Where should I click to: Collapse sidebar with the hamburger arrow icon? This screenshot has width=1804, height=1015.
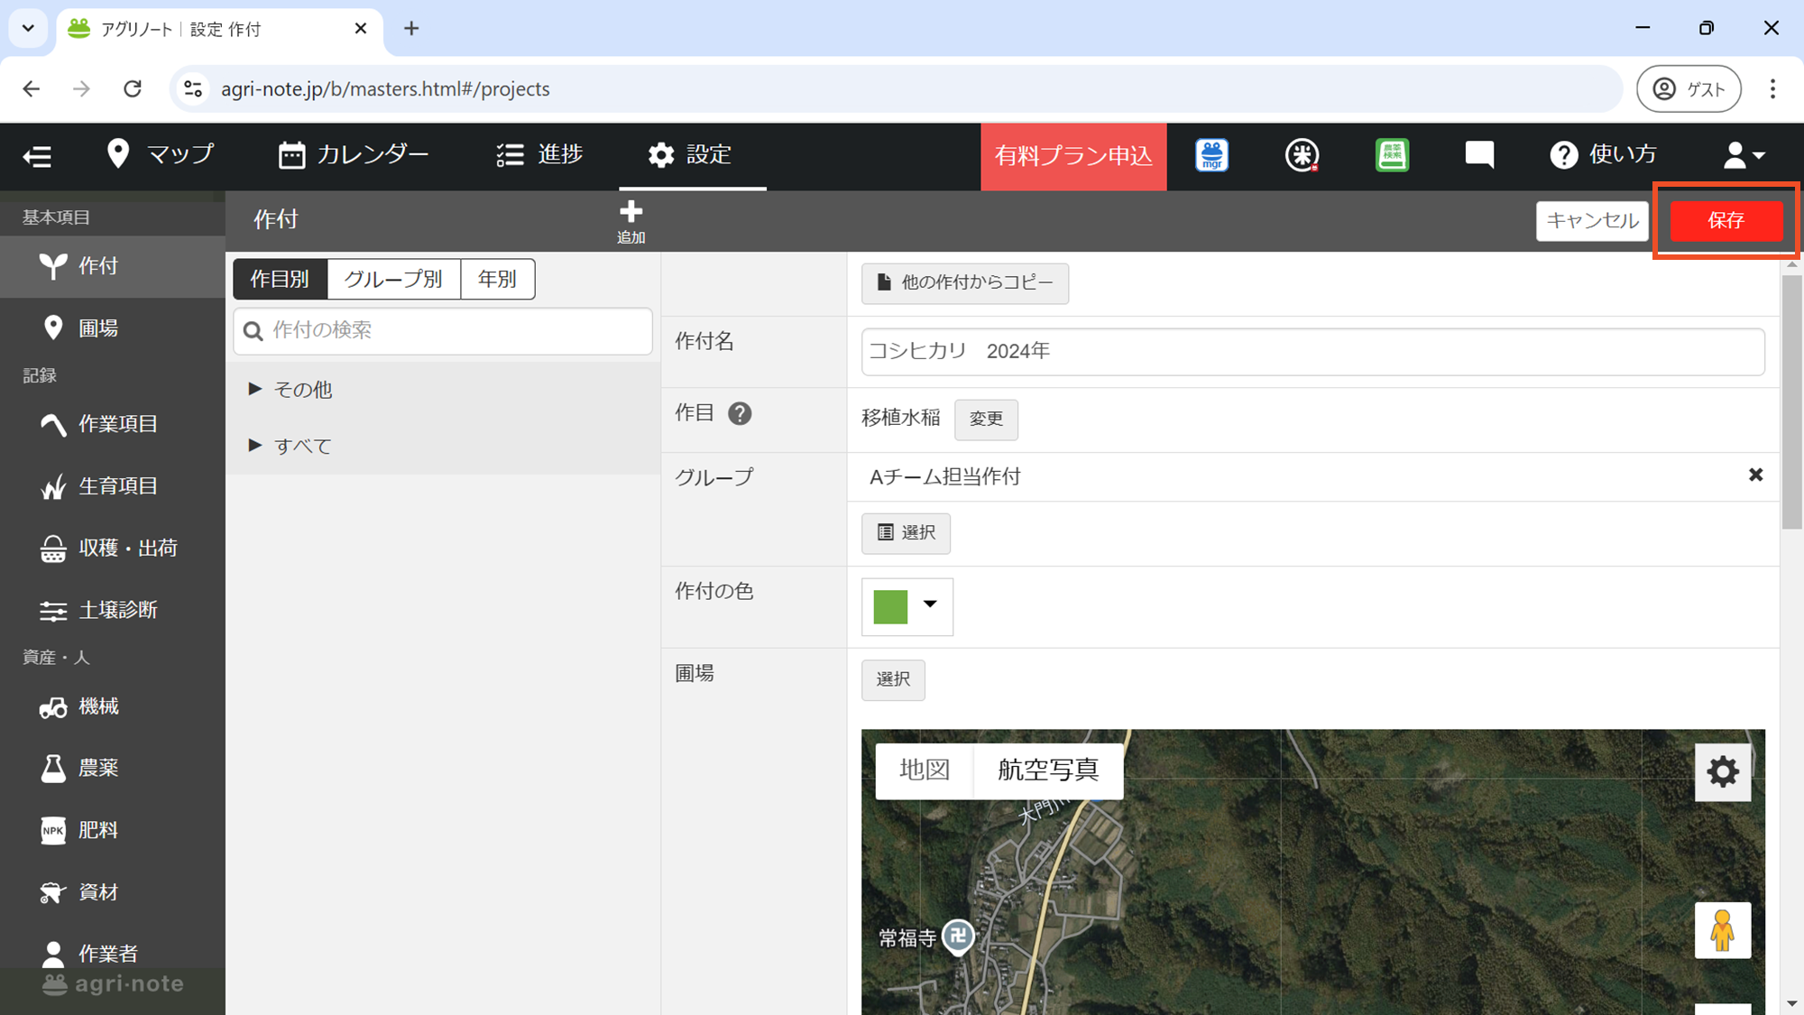click(x=37, y=156)
